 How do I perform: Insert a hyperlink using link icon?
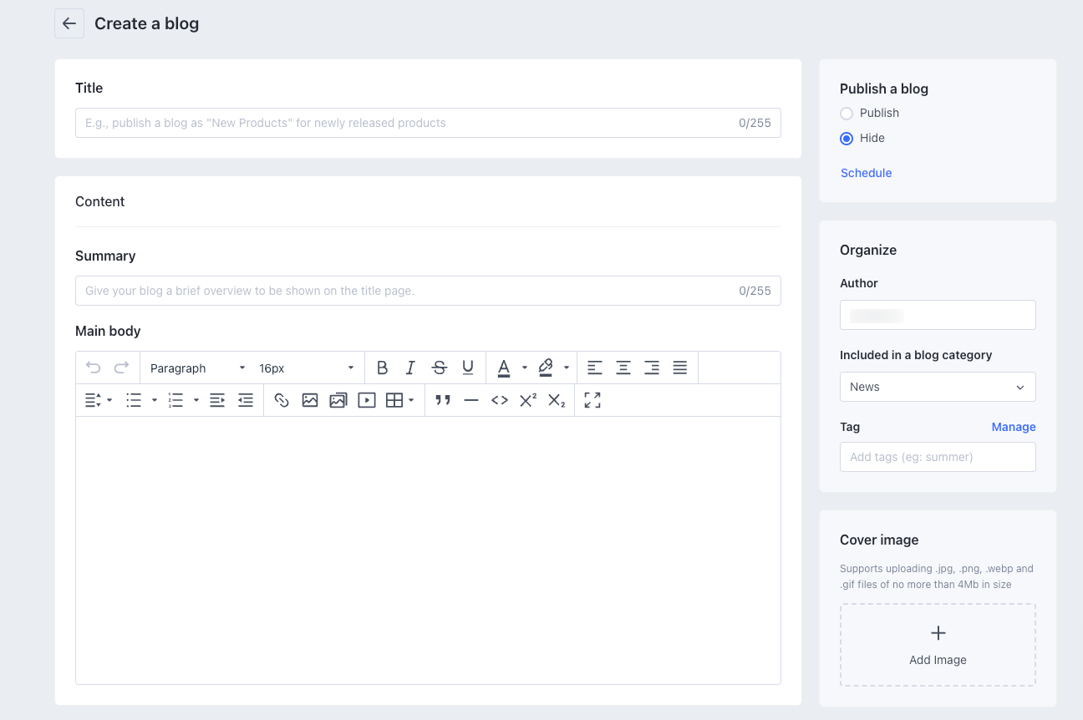tap(282, 400)
